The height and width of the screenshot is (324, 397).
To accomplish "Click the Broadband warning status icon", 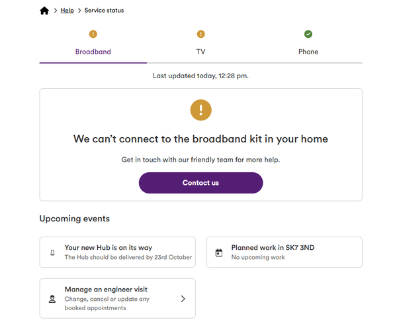I will tap(93, 34).
